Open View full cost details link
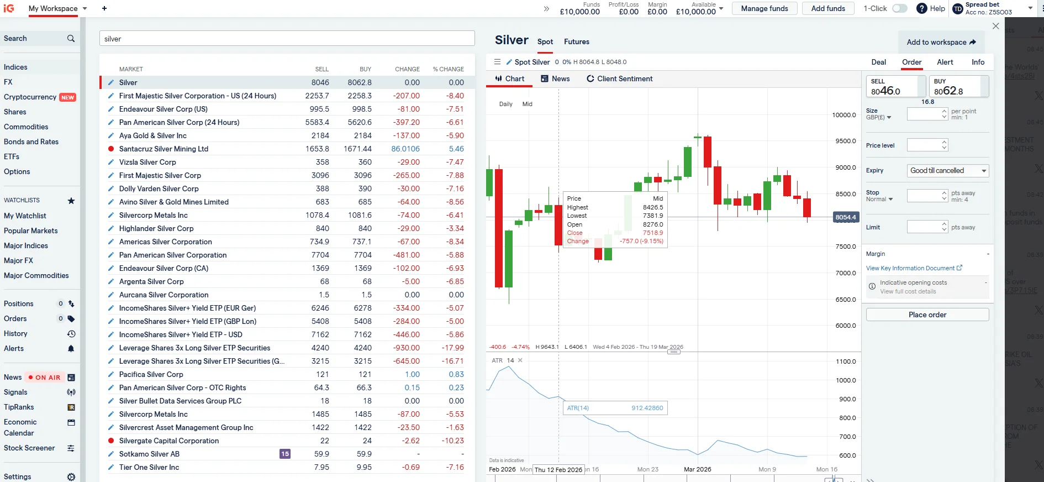The width and height of the screenshot is (1044, 482). pos(908,291)
